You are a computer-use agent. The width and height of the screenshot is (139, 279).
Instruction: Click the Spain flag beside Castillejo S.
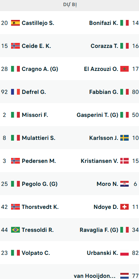click(x=15, y=23)
